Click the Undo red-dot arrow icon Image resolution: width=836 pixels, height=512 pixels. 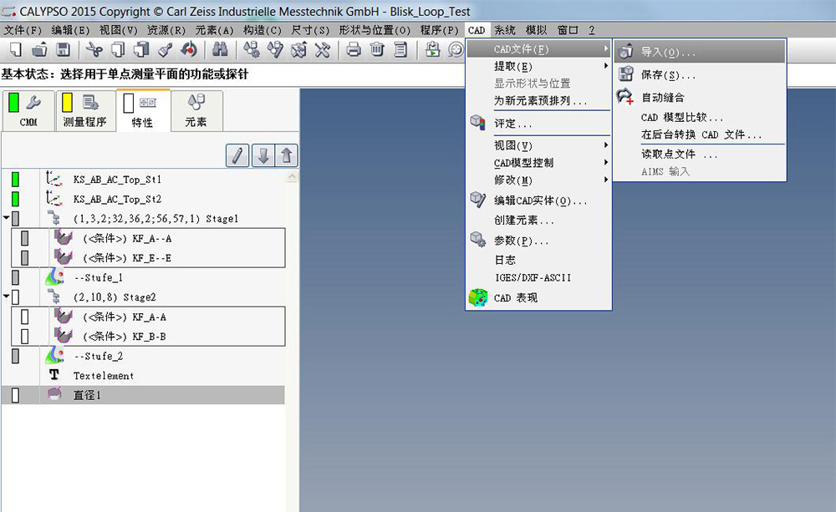click(189, 50)
